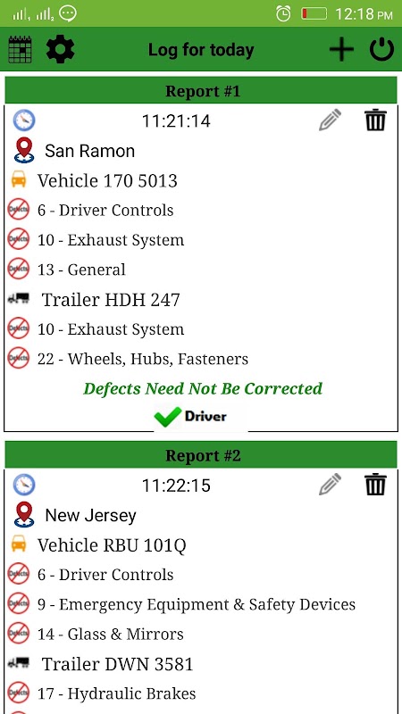Select the San Ramon location text
The width and height of the screenshot is (402, 714).
tap(90, 151)
